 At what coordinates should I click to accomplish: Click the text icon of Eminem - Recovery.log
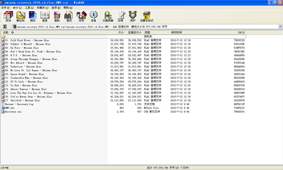pyautogui.click(x=3, y=104)
